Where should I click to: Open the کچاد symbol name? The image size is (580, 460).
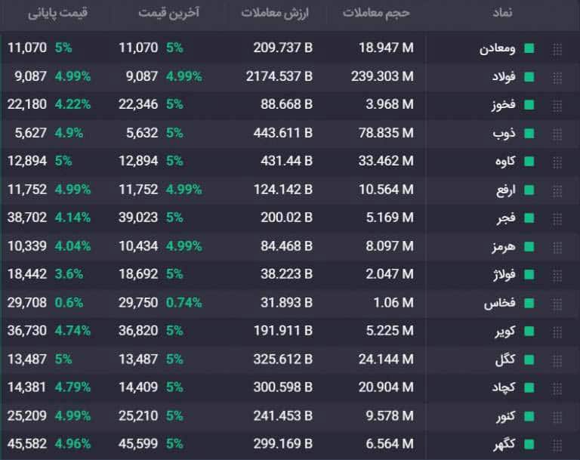[x=502, y=387]
